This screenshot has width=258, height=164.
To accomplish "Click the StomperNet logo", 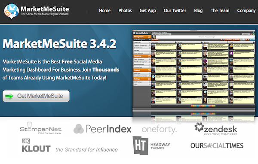I will pyautogui.click(x=41, y=128).
